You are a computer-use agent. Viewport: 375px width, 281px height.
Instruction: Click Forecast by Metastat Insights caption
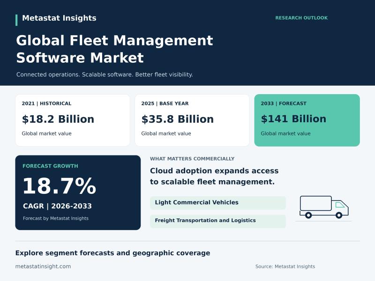[x=56, y=218]
